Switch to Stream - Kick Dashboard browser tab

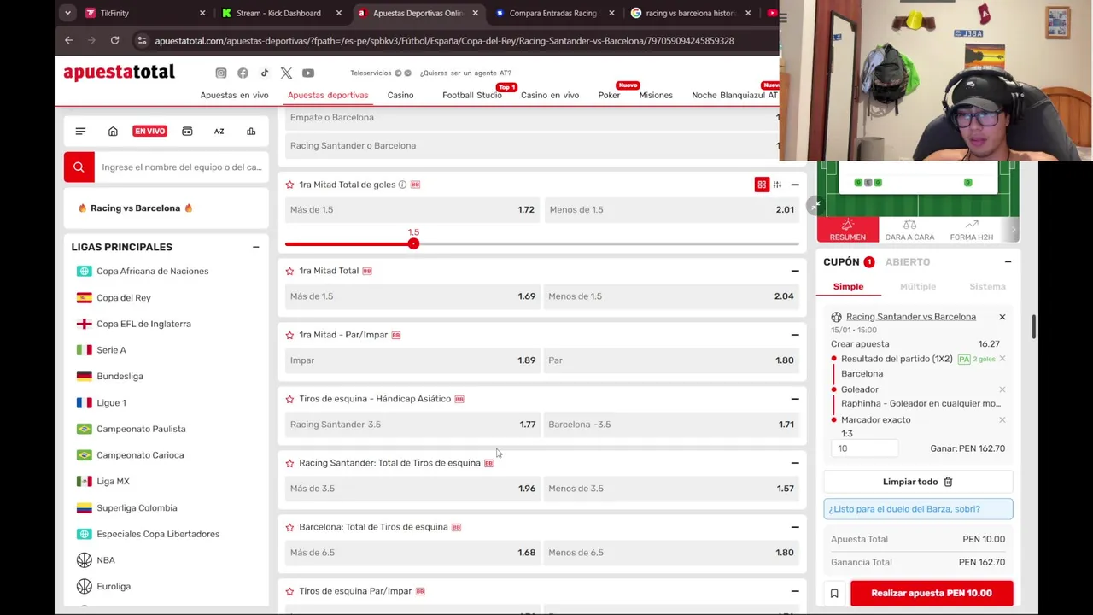pyautogui.click(x=278, y=13)
